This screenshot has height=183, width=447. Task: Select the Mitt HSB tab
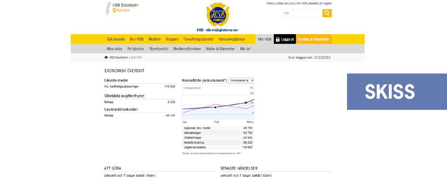pyautogui.click(x=265, y=39)
